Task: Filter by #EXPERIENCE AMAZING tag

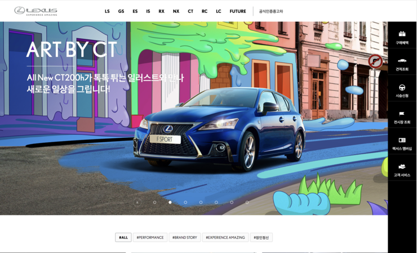Action: point(225,237)
